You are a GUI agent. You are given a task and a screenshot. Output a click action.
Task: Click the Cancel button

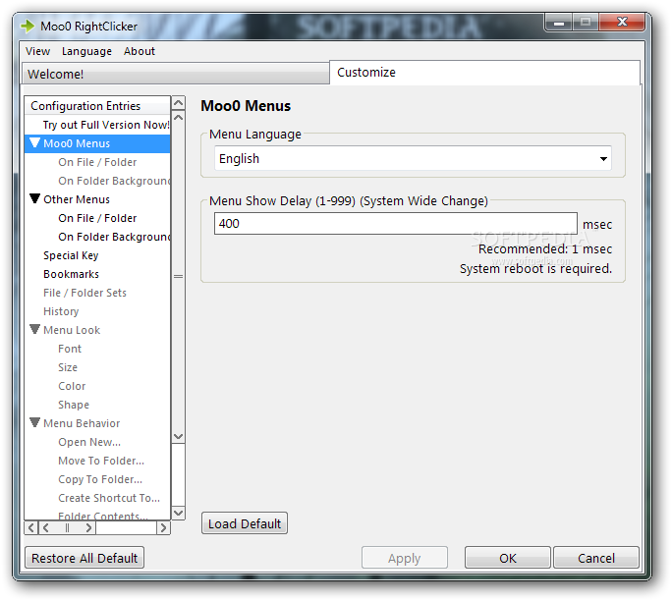coord(596,558)
